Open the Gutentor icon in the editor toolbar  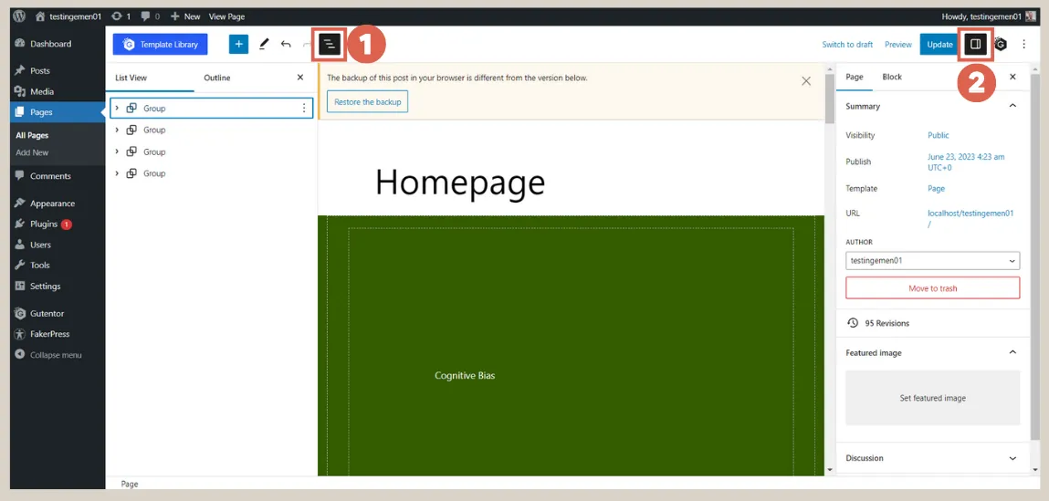coord(1001,44)
